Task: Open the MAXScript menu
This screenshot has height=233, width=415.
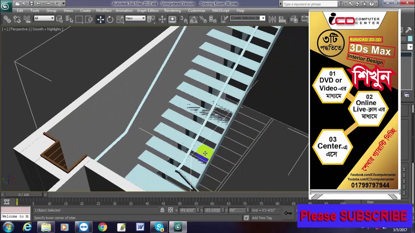Action: pos(221,10)
